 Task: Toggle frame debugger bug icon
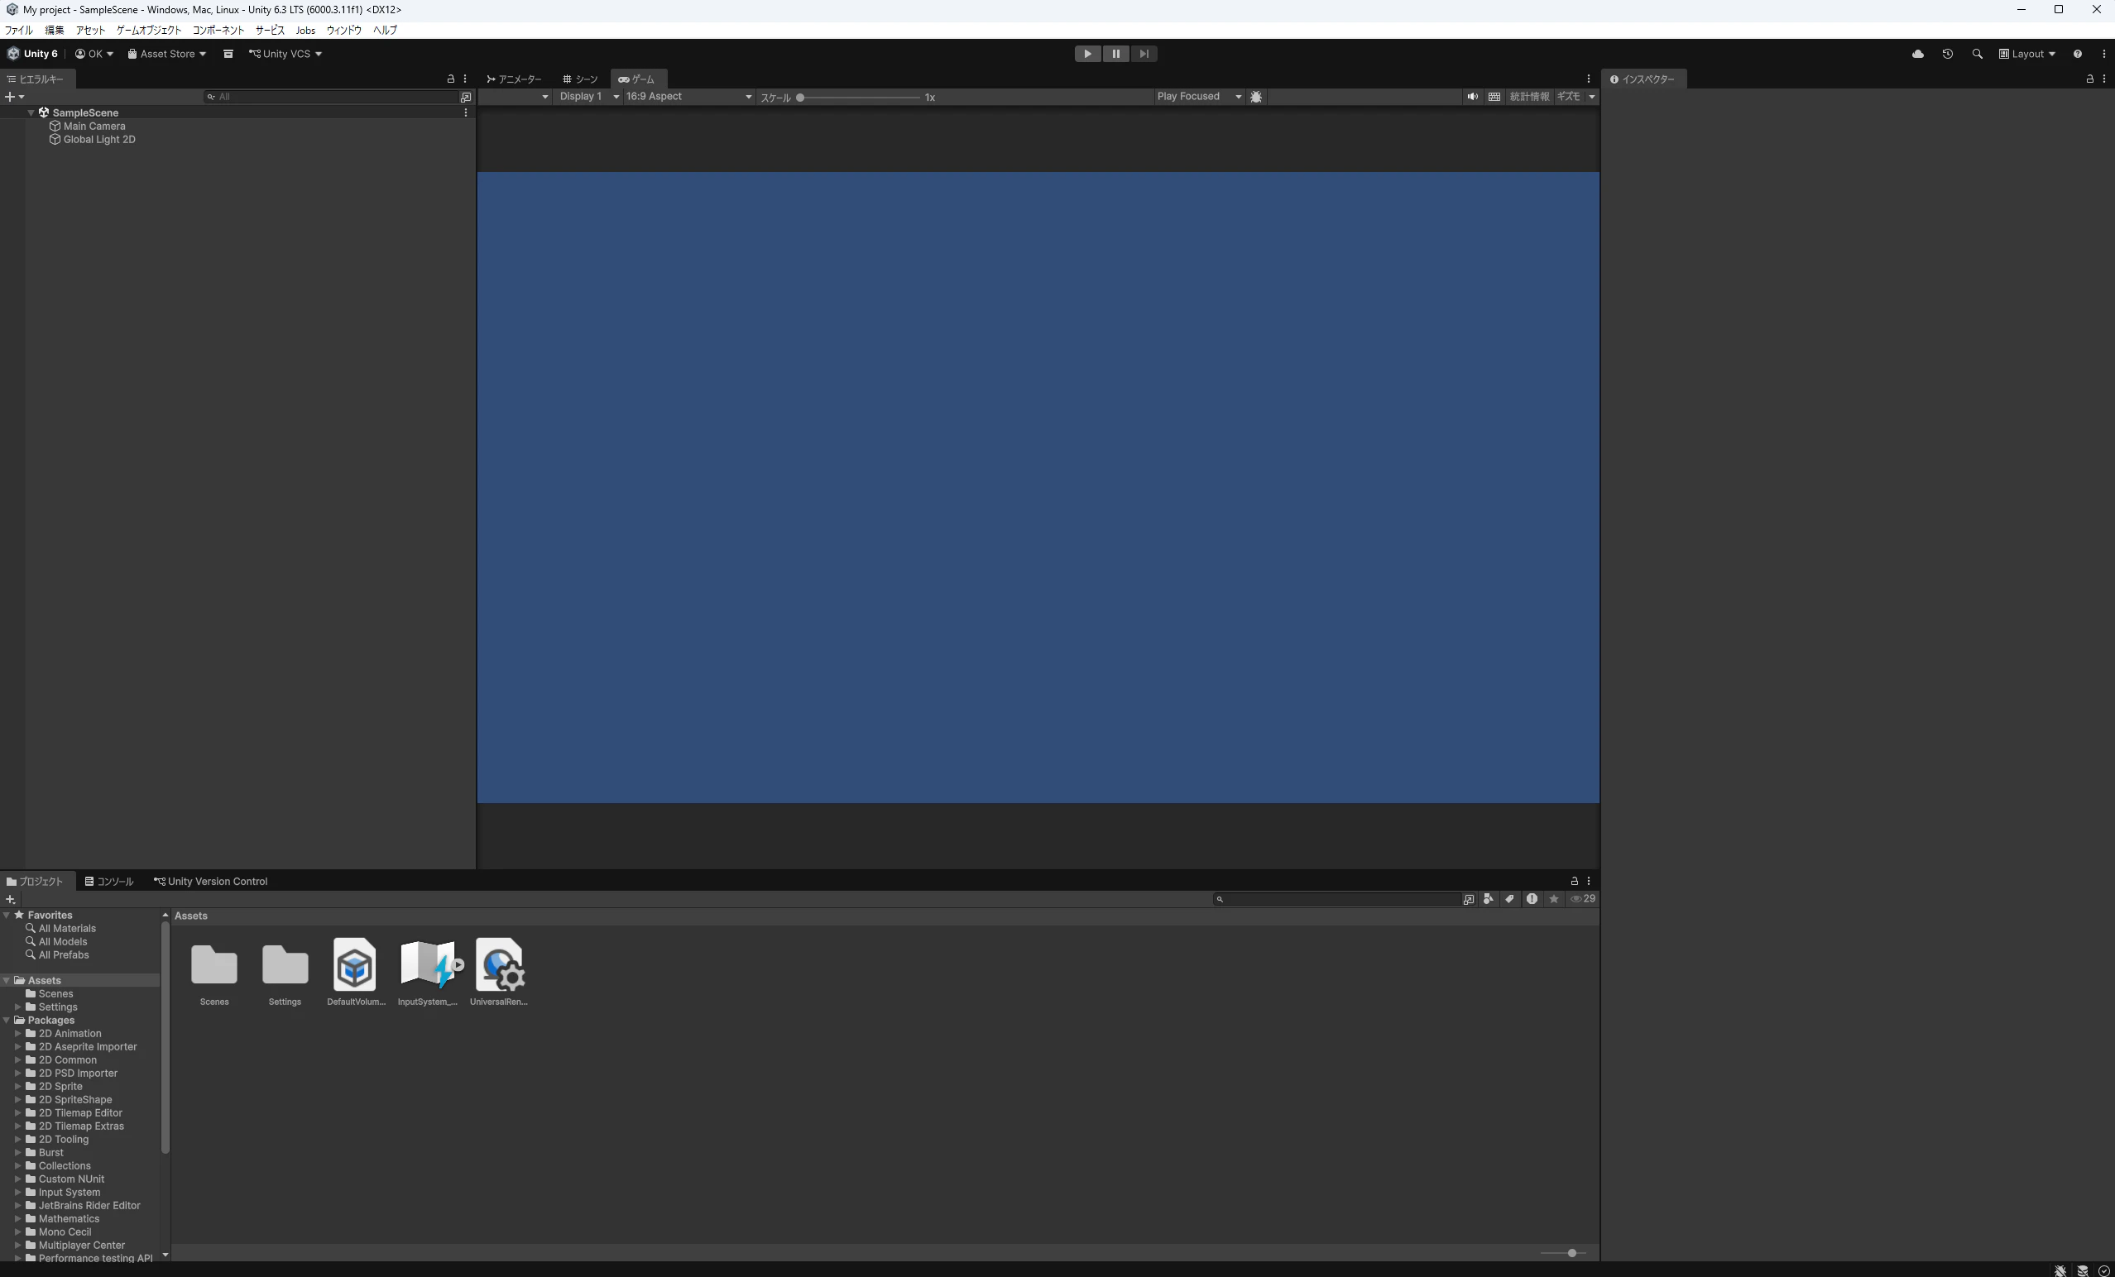point(1257,96)
